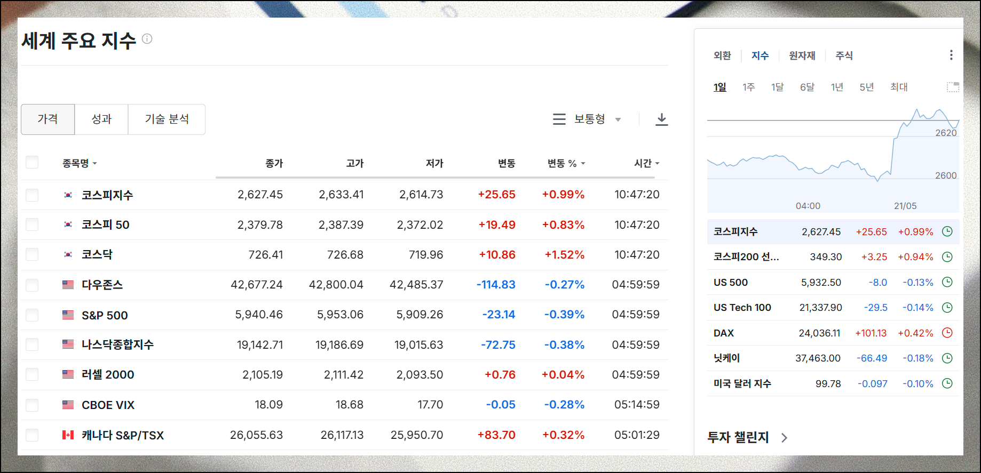Click the Korean flag beside 코스닥
This screenshot has height=473, width=981.
coord(68,254)
